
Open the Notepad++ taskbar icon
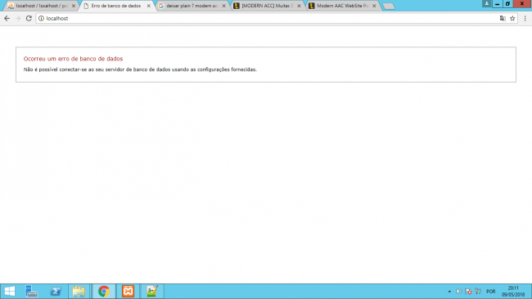click(x=152, y=291)
